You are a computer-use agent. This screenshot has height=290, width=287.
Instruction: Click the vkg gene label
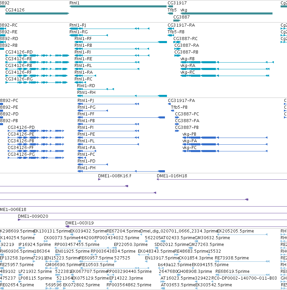(x=183, y=10)
